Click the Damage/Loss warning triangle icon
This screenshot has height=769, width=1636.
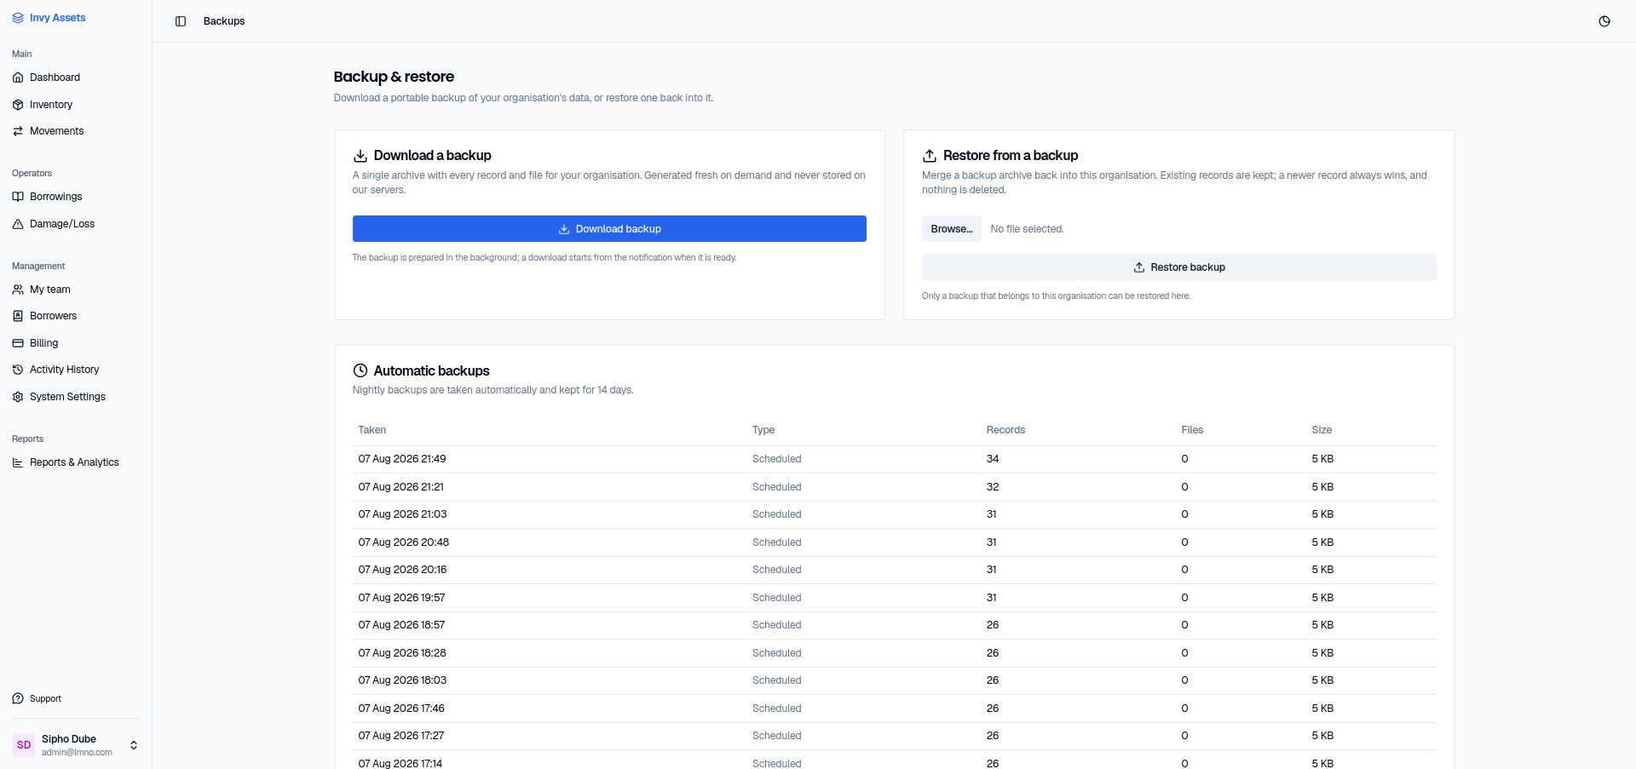tap(18, 224)
